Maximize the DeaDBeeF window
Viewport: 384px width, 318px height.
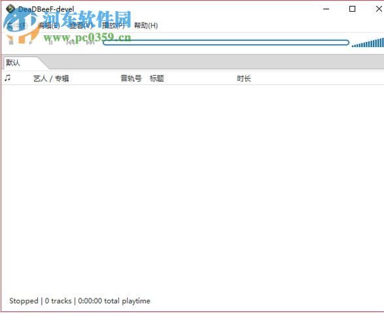(352, 9)
